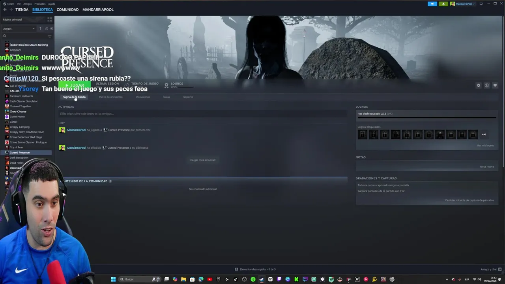Select Choo-Choose game

(18, 112)
